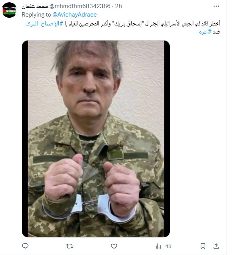Open the handle @mhmdthm68342386
Viewport: 235px width, 255px height.
click(80, 6)
